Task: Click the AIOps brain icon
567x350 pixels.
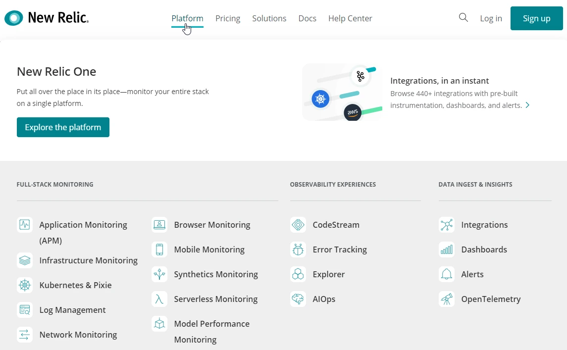Action: [x=298, y=299]
